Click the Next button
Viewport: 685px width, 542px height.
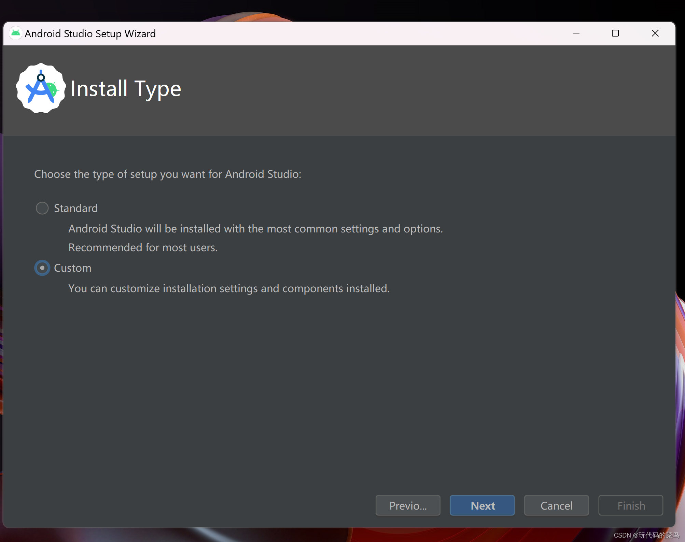coord(482,505)
